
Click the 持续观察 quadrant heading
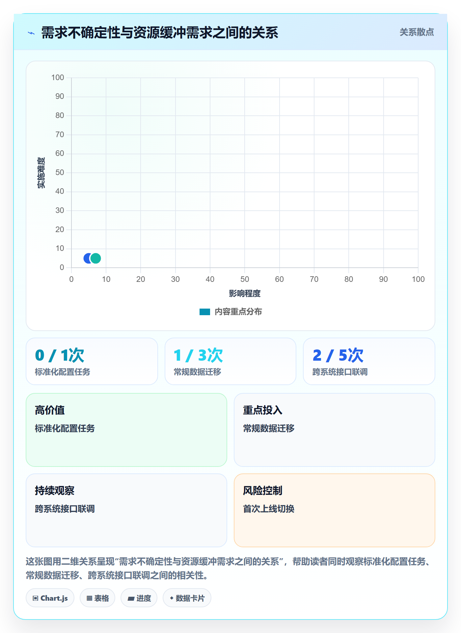point(55,491)
